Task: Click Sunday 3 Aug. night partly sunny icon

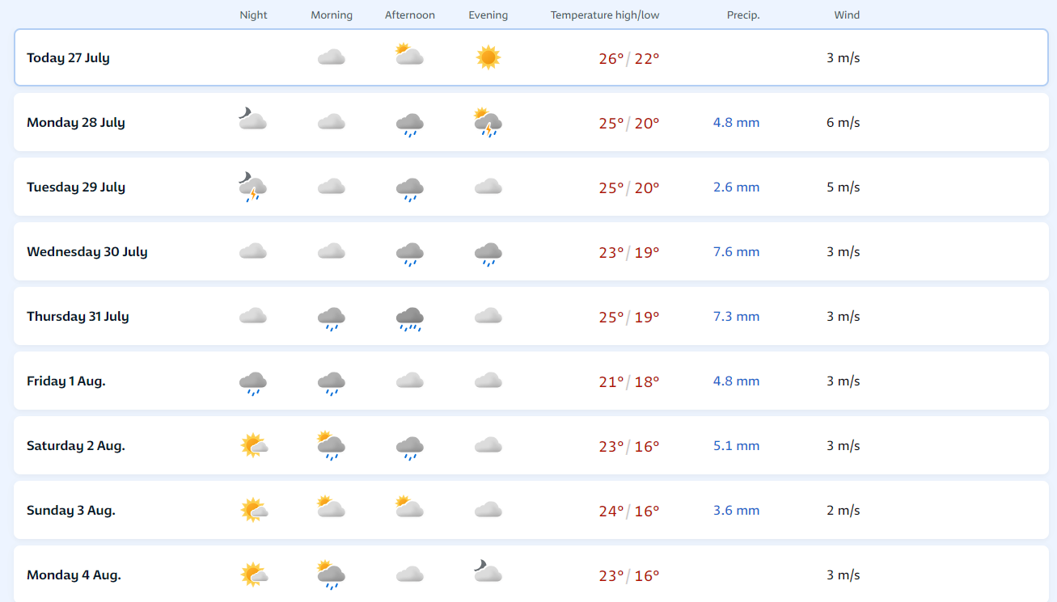Action: click(x=254, y=510)
